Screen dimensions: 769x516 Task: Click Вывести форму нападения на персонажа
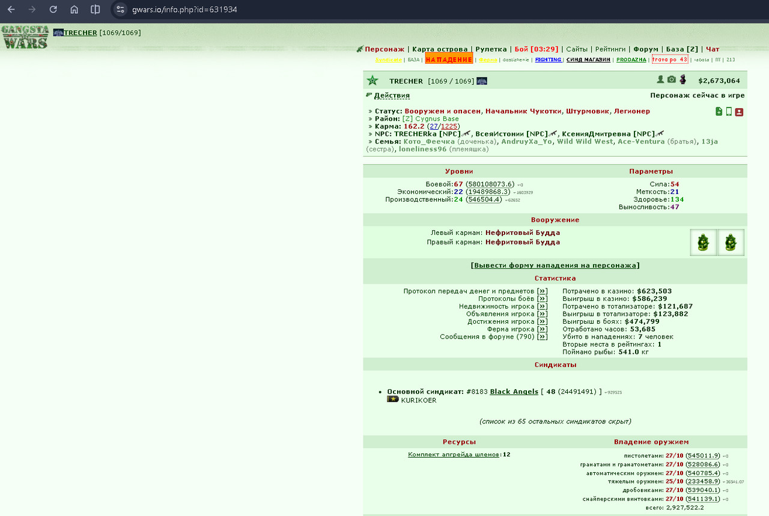click(x=555, y=266)
